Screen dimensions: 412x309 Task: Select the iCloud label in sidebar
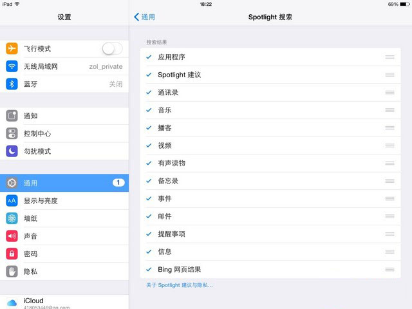(x=33, y=301)
